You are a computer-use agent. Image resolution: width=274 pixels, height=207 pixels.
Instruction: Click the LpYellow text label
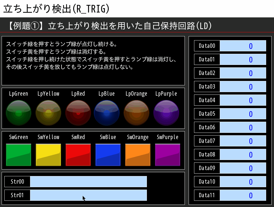tap(49, 94)
